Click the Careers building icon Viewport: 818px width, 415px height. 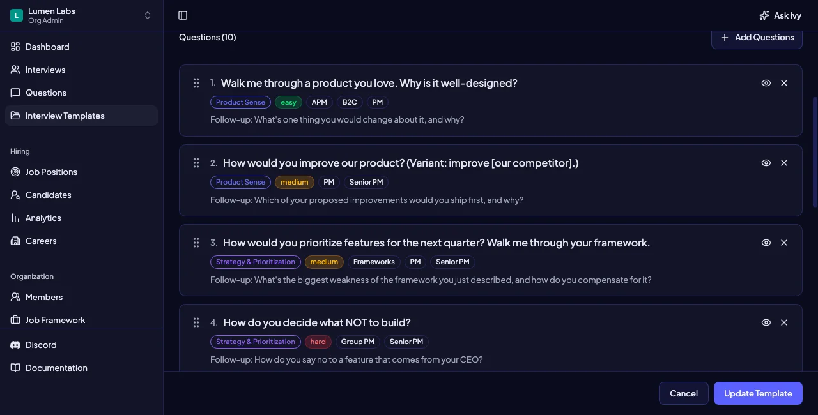[x=15, y=241]
